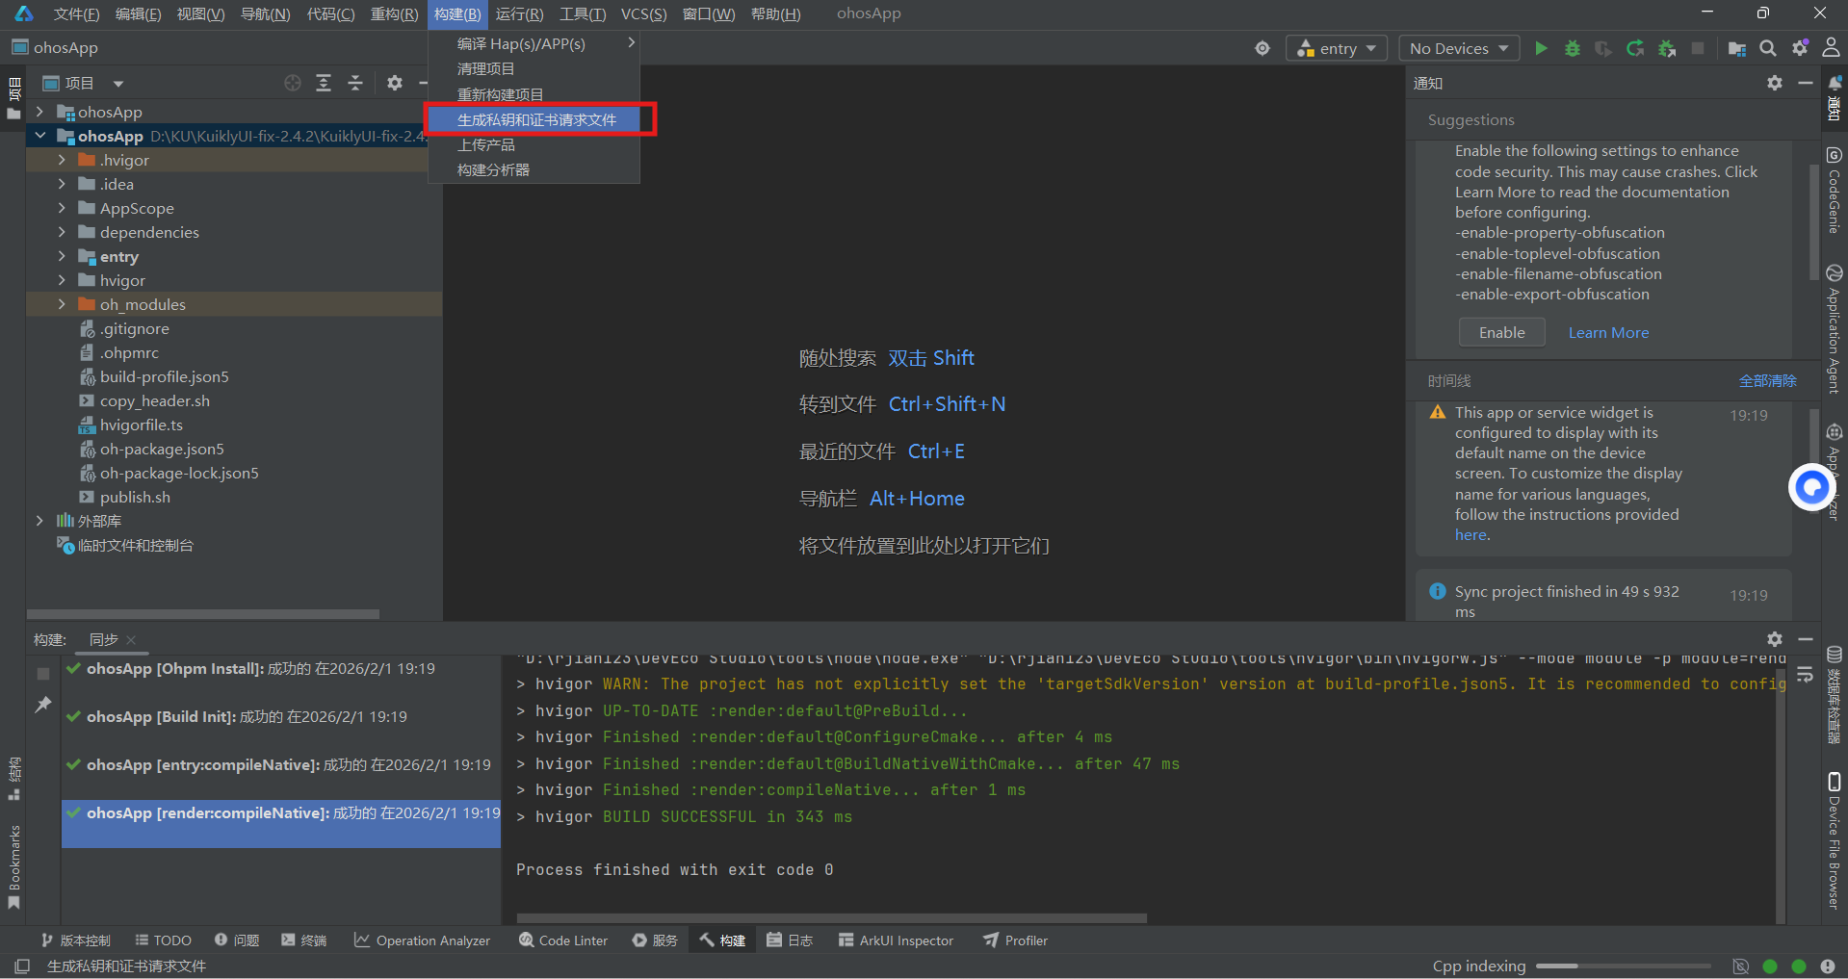Open Application Agent side panel
This screenshot has height=979, width=1848.
pyautogui.click(x=1835, y=329)
